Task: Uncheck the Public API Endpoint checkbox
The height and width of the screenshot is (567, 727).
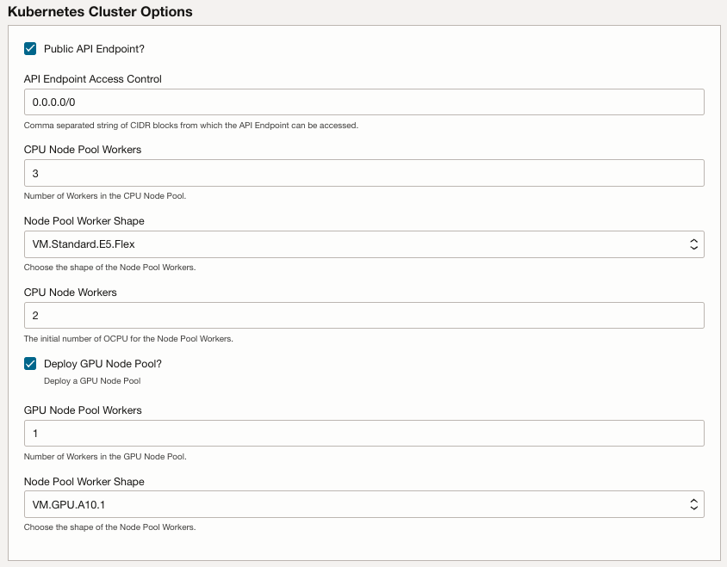Action: (x=31, y=49)
